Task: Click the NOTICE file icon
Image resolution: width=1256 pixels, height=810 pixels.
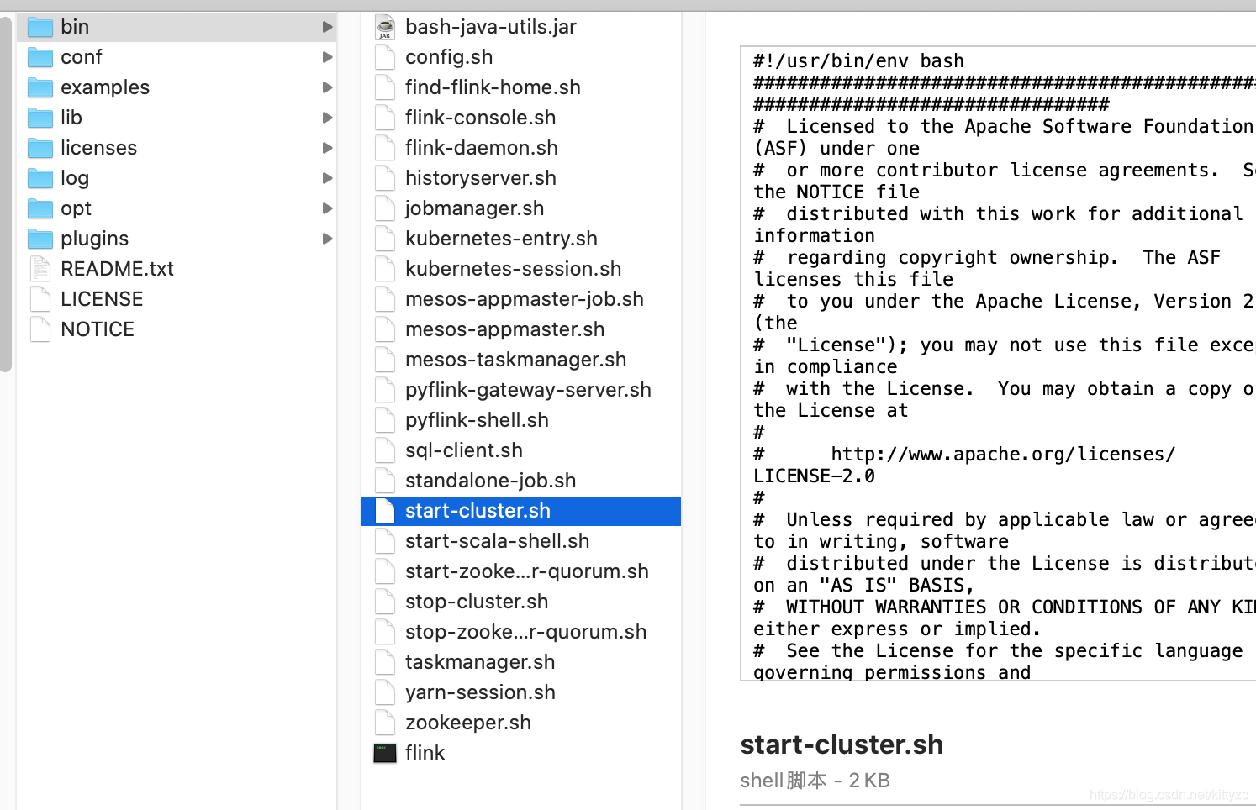Action: [x=40, y=329]
